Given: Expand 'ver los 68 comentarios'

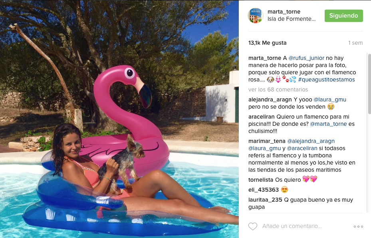Looking at the screenshot, I should pos(278,90).
